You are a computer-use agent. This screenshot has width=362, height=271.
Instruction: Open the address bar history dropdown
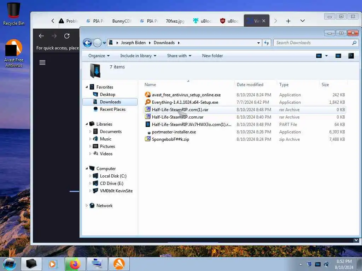click(x=258, y=43)
